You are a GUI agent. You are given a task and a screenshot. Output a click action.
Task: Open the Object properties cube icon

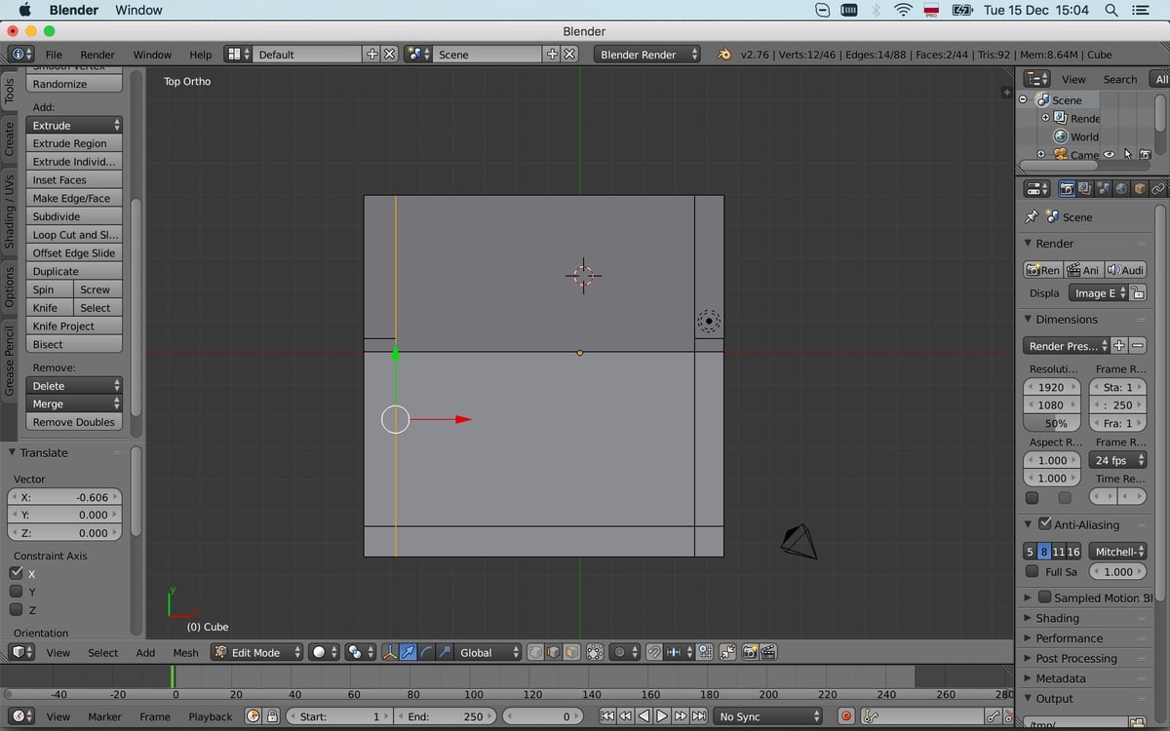[1140, 188]
